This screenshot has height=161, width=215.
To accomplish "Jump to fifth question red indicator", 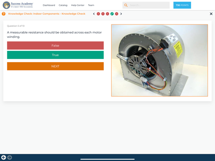I will tap(116, 14).
